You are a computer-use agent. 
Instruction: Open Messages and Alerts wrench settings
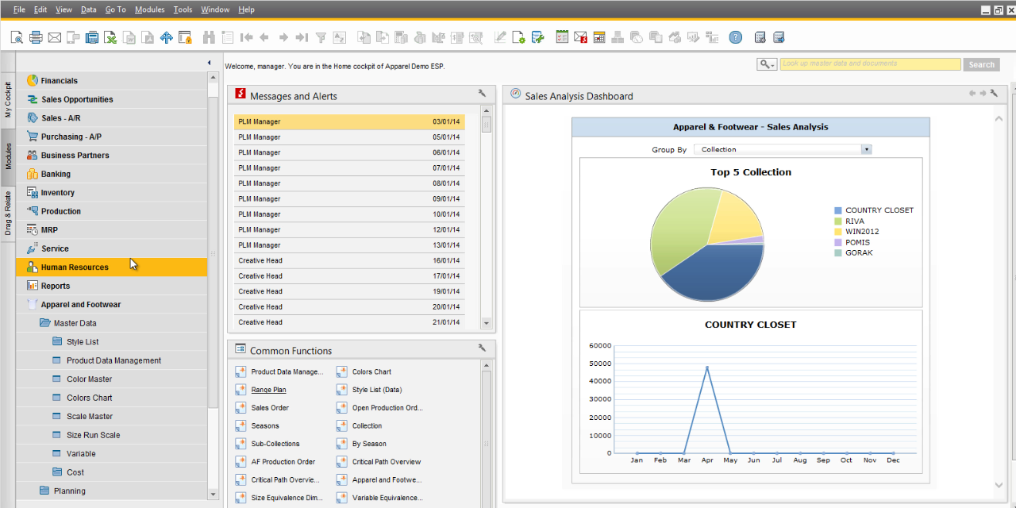click(482, 94)
